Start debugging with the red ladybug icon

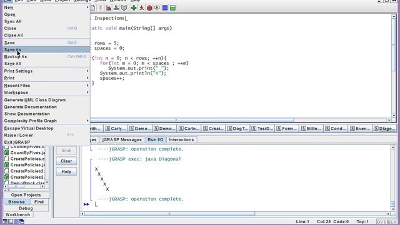click(x=149, y=8)
